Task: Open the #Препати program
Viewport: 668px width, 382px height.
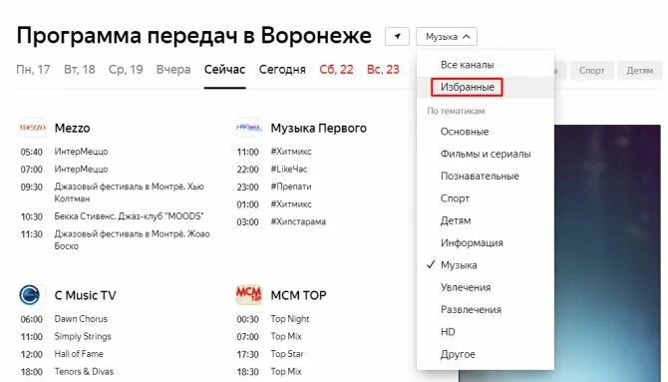Action: tap(291, 187)
